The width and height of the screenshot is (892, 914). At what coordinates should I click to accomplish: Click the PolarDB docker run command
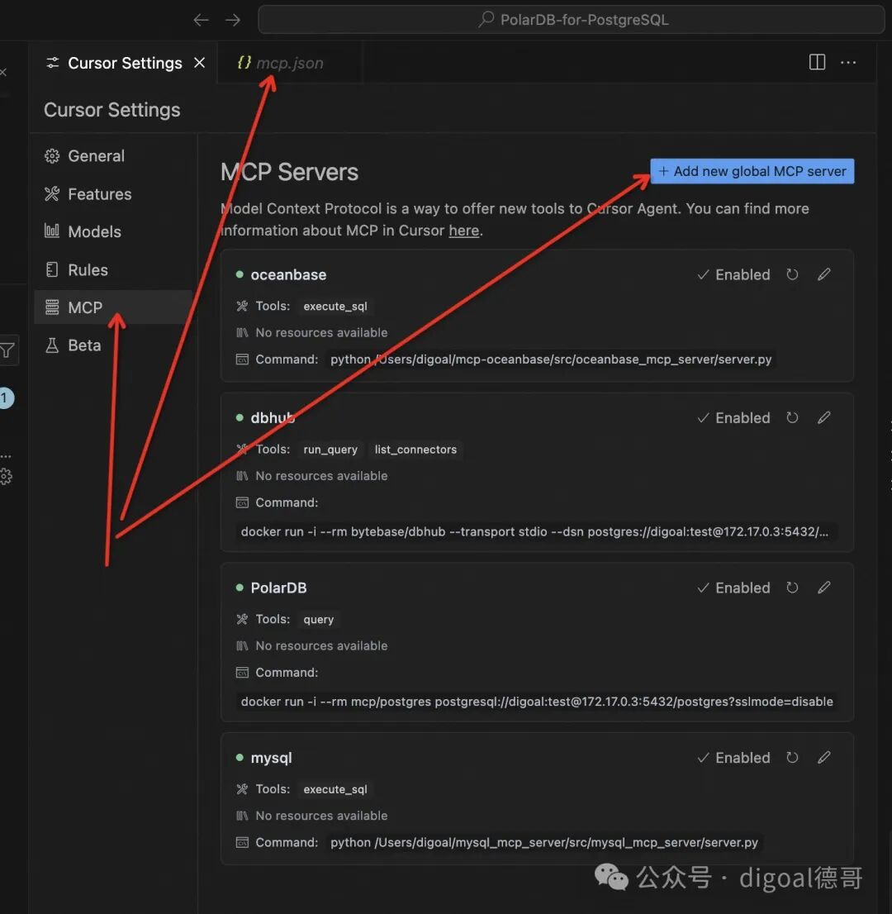537,702
